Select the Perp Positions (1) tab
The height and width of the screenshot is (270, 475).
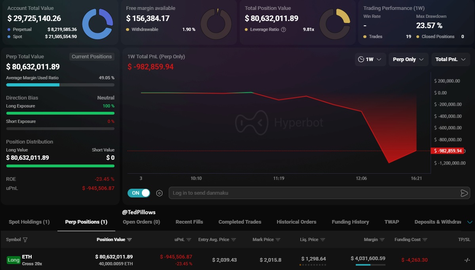point(86,222)
